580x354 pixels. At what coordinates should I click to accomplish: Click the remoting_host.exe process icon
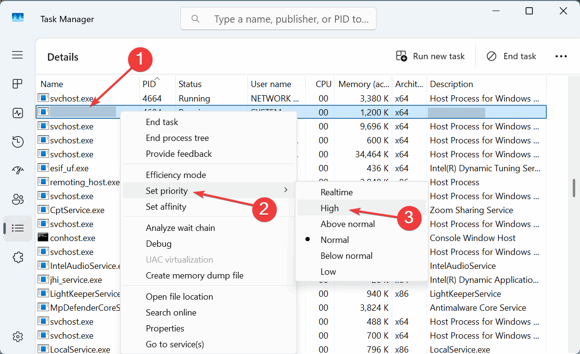click(x=43, y=182)
